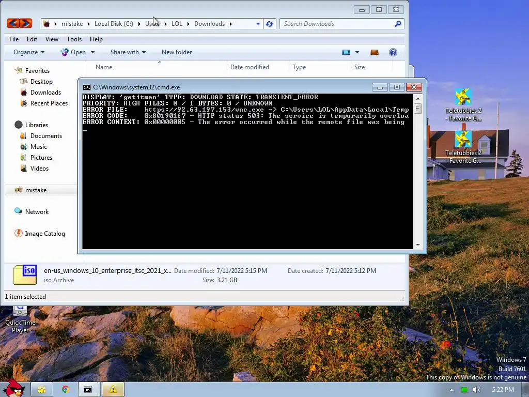The height and width of the screenshot is (397, 529).
Task: Switch to cmd taskbar button
Action: pyautogui.click(x=88, y=390)
